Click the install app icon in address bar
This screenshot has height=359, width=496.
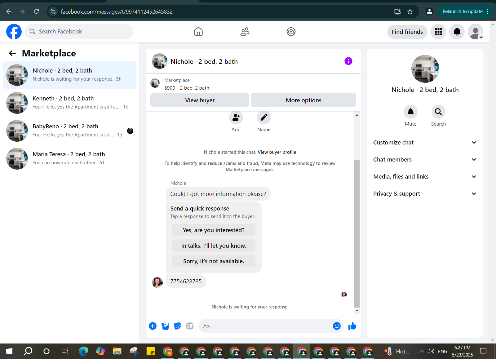[397, 11]
